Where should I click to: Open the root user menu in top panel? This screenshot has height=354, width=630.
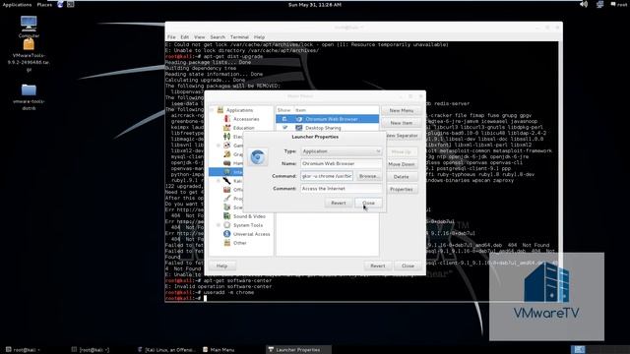coord(618,4)
